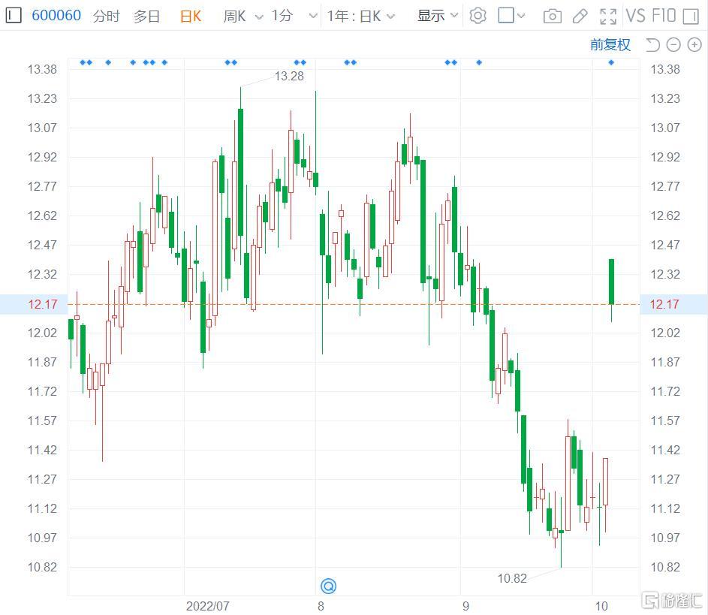
Task: Zoom out with the minus circle icon
Action: click(x=673, y=45)
